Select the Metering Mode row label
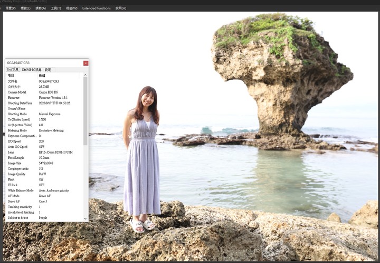 17,130
